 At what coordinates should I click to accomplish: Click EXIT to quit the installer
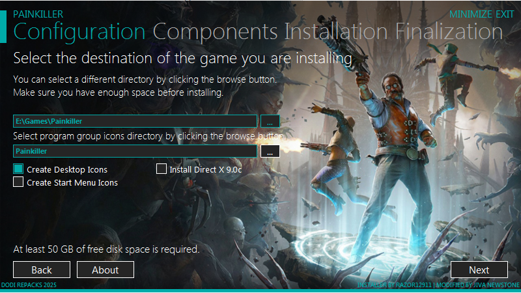coord(505,14)
